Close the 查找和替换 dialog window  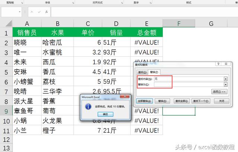(226, 64)
